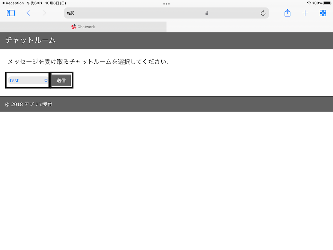Viewport: 333px width, 250px height.
Task: Return to the Reception app
Action: pos(13,3)
